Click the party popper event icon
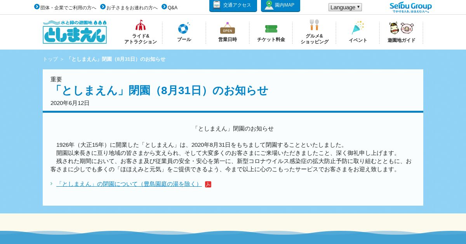The width and height of the screenshot is (466, 244). click(358, 28)
